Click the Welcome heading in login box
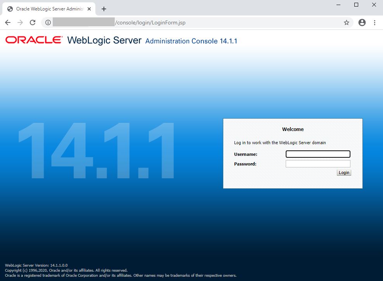 (293, 129)
